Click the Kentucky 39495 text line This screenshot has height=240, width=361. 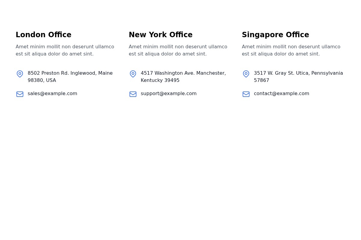coord(160,81)
